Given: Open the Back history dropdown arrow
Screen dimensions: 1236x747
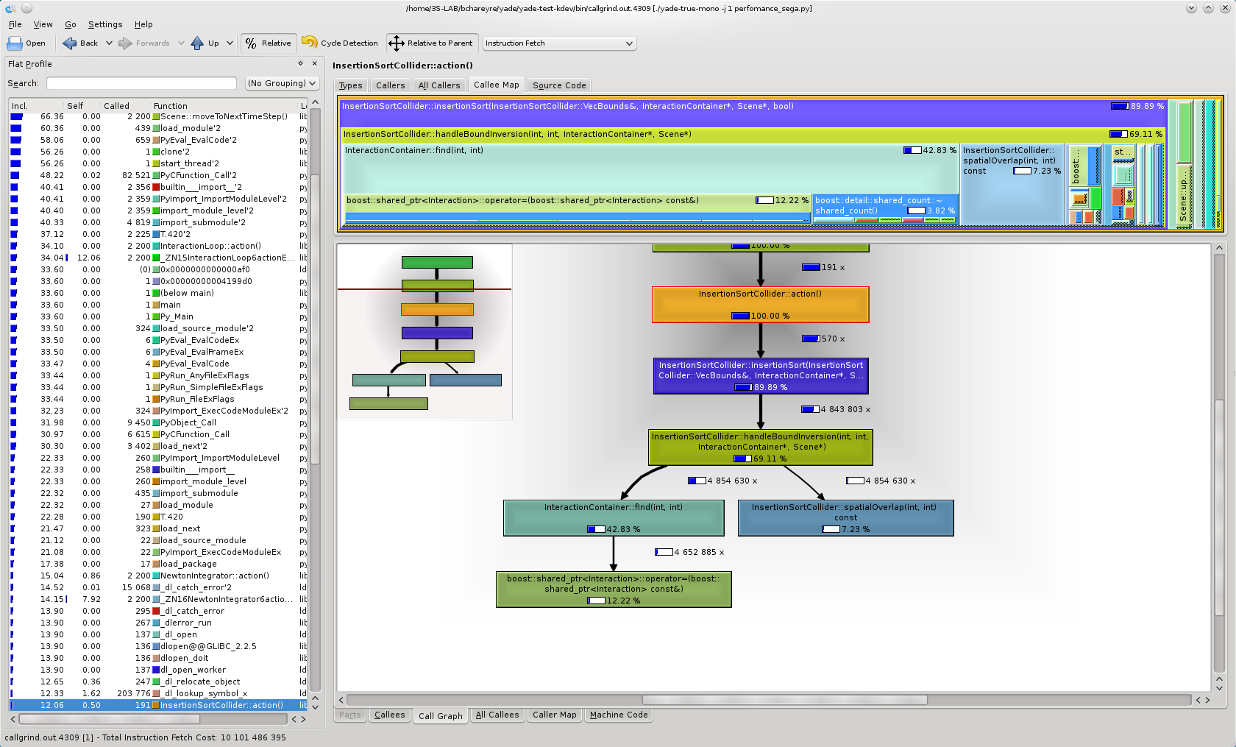Looking at the screenshot, I should [109, 43].
